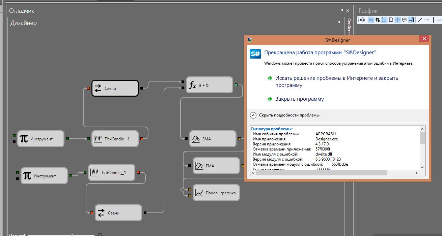The width and height of the screenshot is (442, 236).
Task: Select the График panel title
Action: click(x=368, y=11)
